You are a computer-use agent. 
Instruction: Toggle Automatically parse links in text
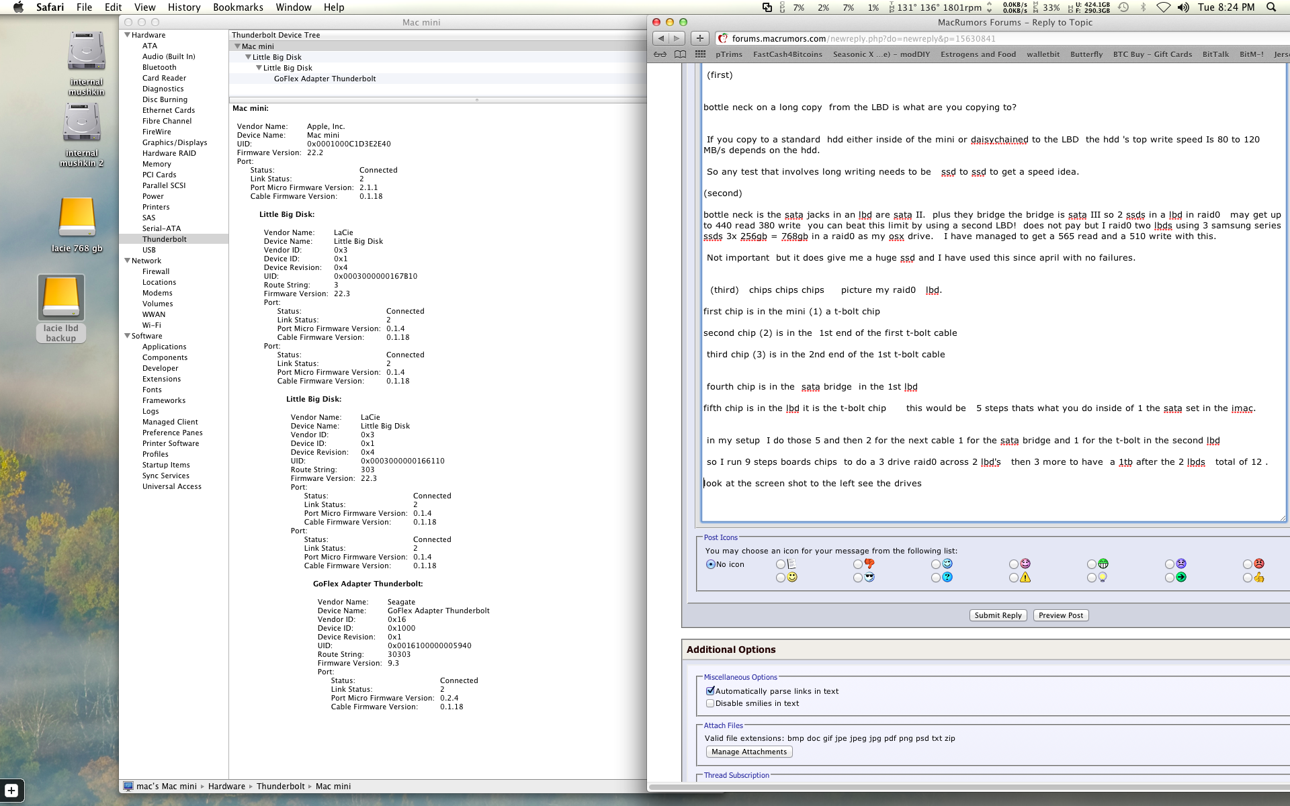tap(710, 690)
